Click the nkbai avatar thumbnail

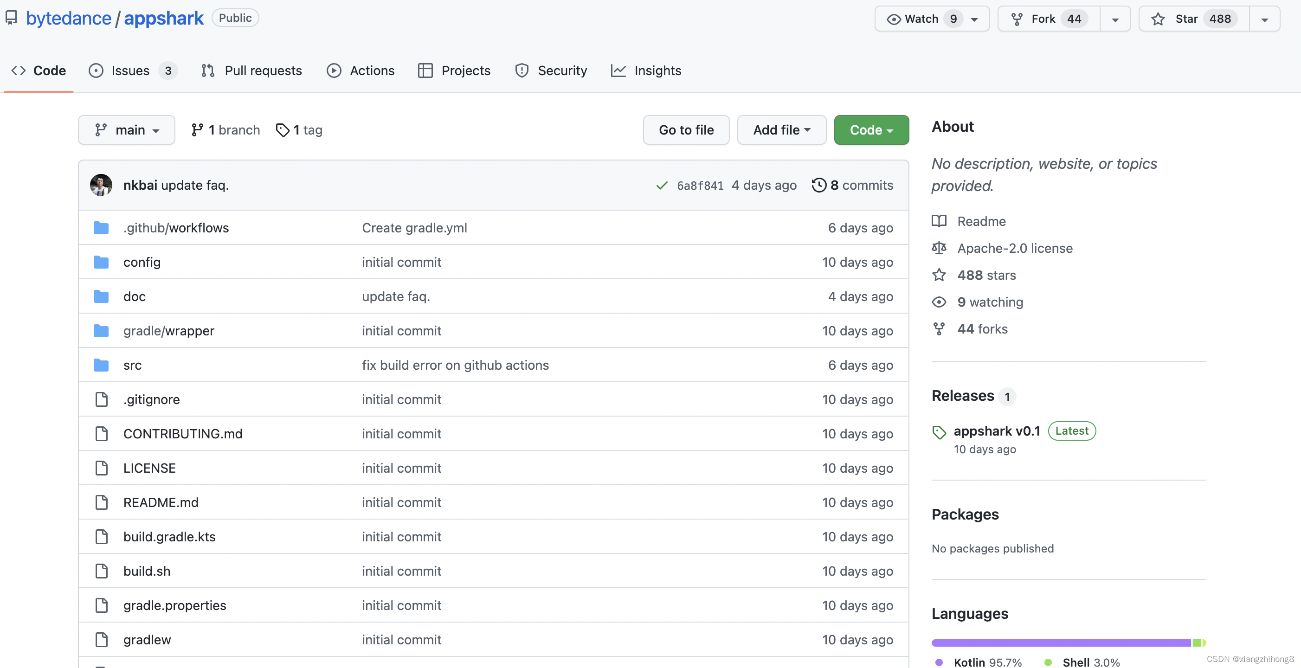point(101,185)
